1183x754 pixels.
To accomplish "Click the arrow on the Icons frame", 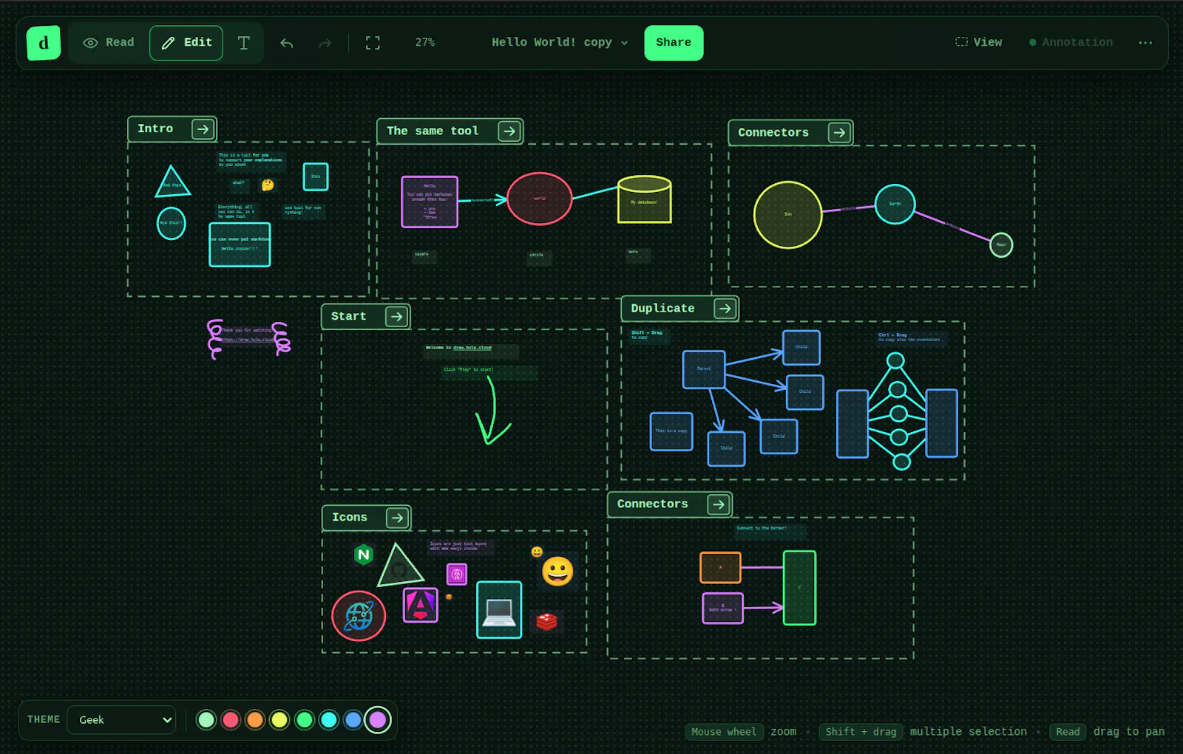I will [397, 518].
